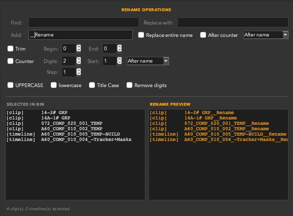Click the Counter Step value field
The image size is (293, 216).
coord(69,72)
